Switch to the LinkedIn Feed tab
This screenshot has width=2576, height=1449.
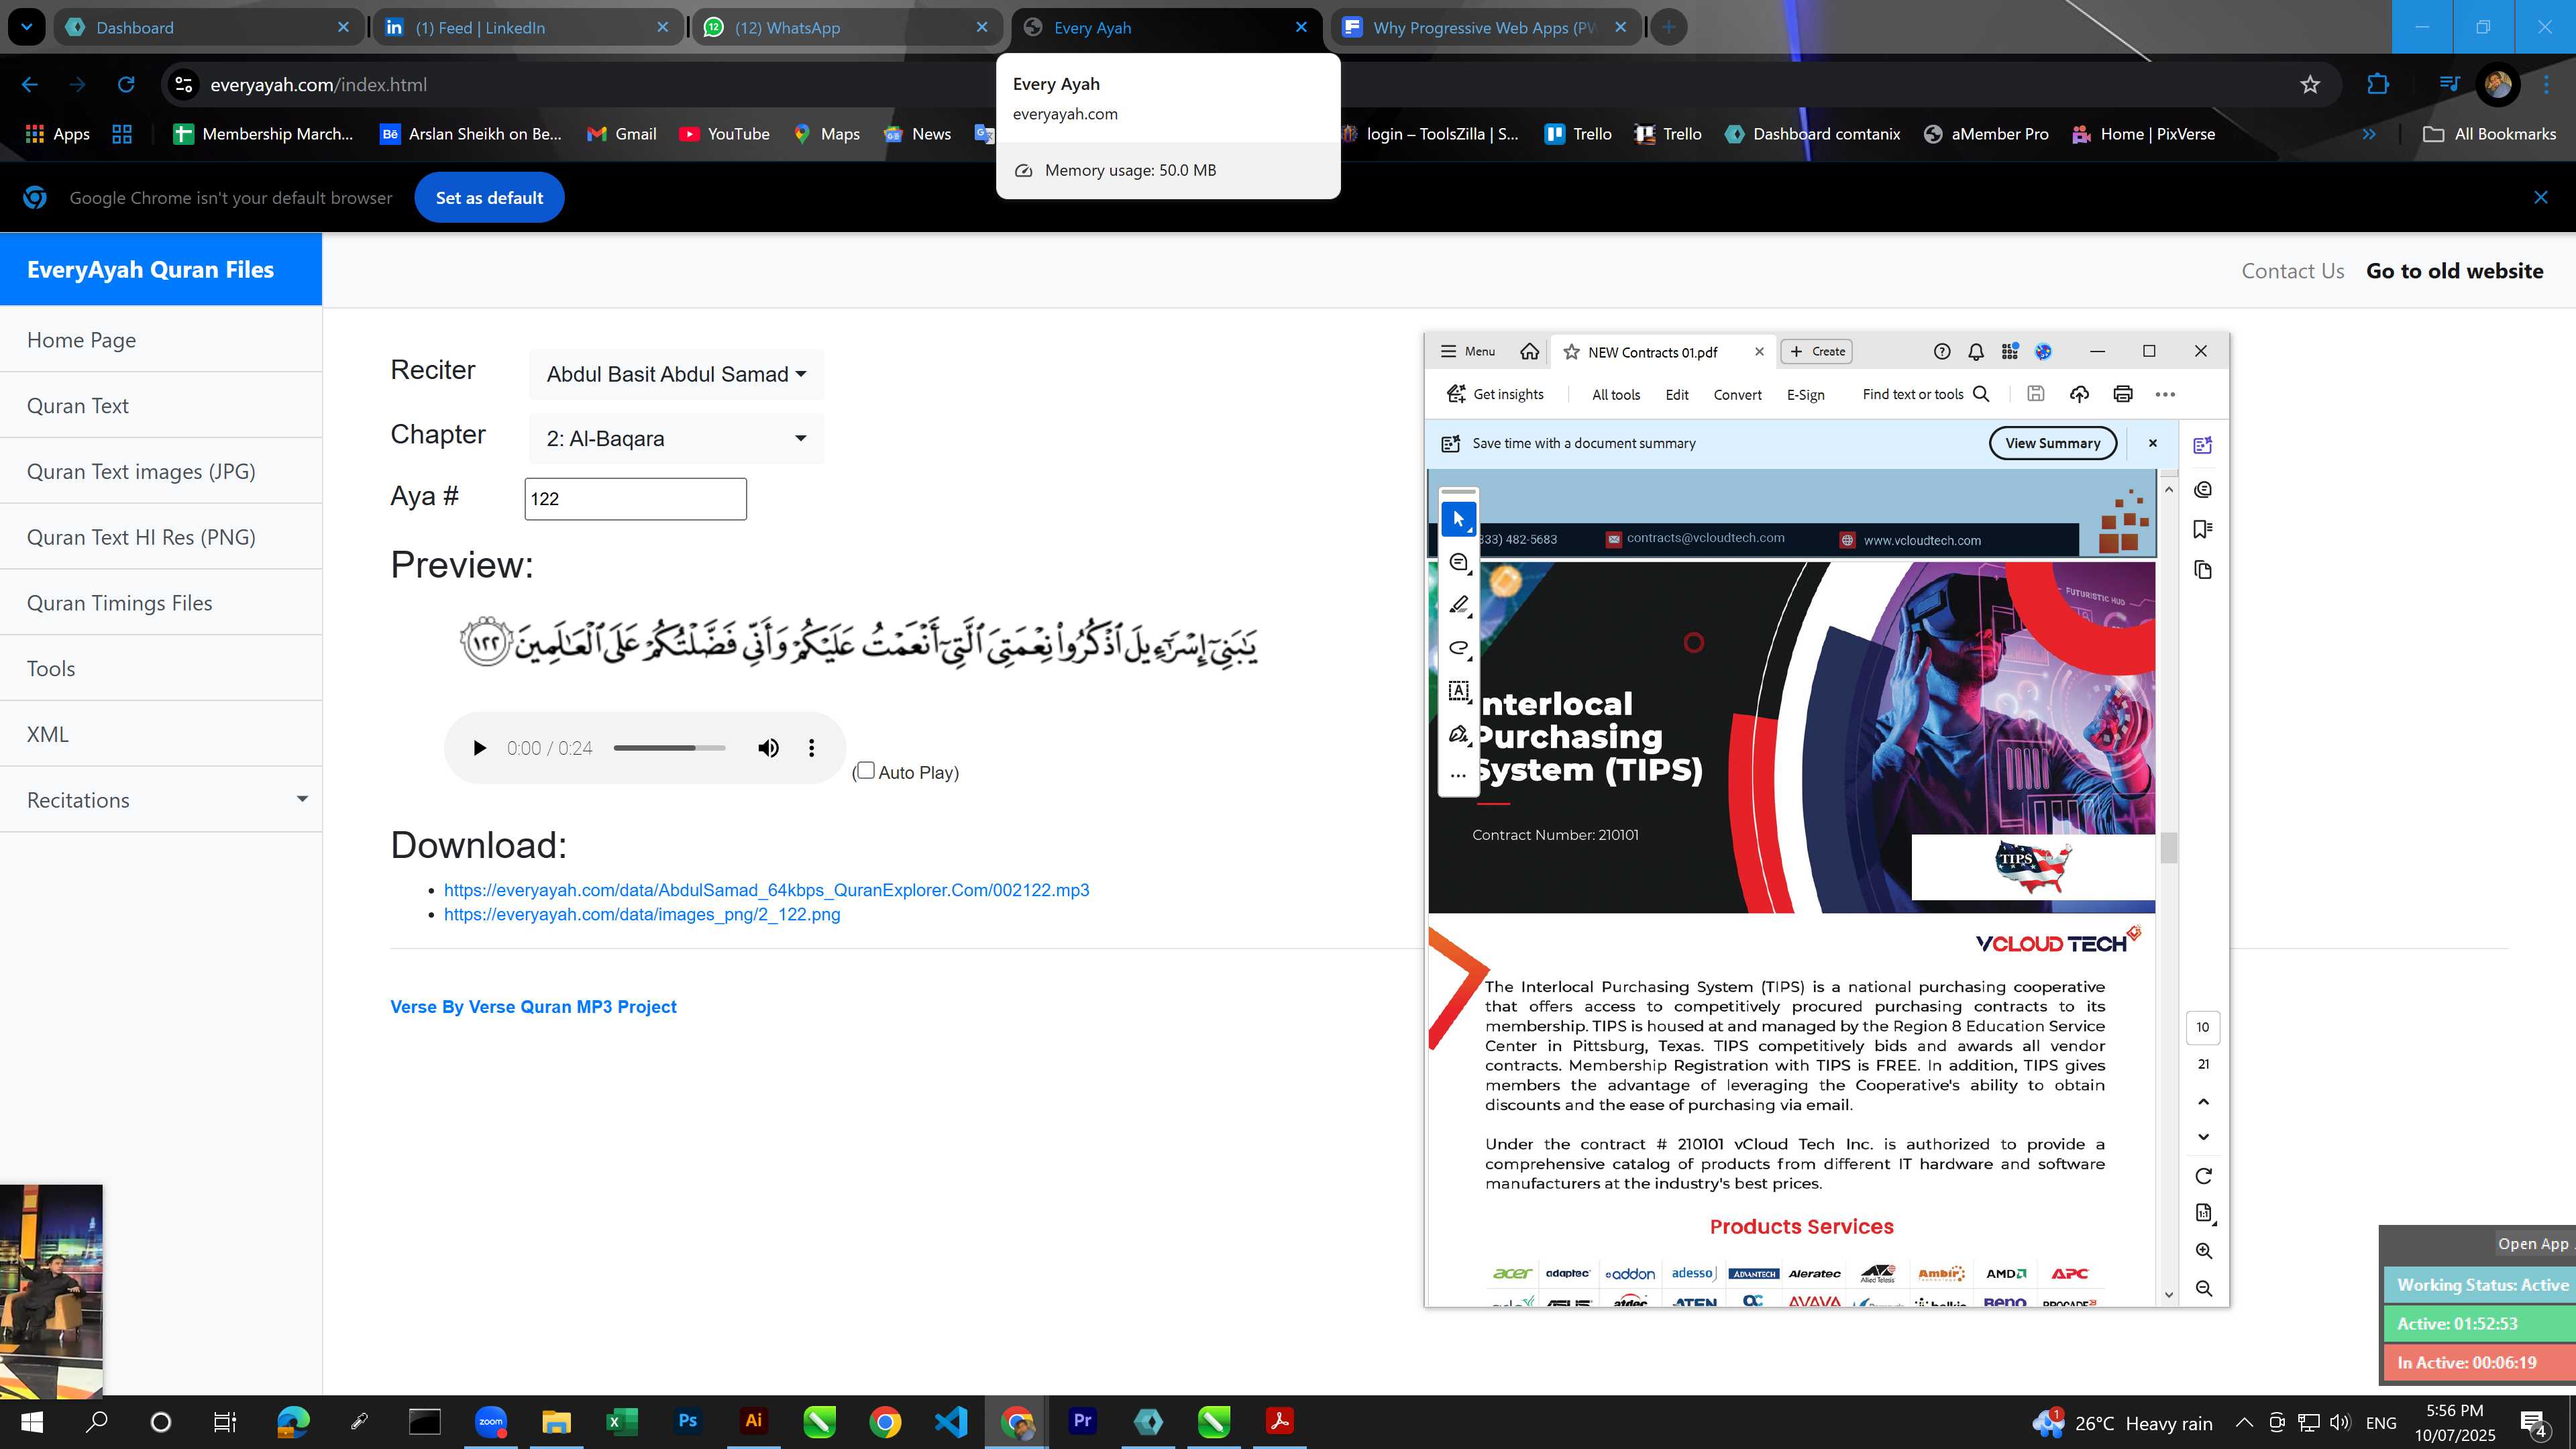coord(527,27)
